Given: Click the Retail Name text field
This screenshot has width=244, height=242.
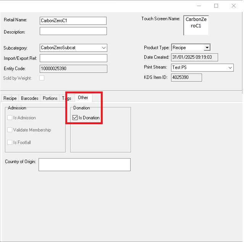Looking at the screenshot, I should 73,21.
